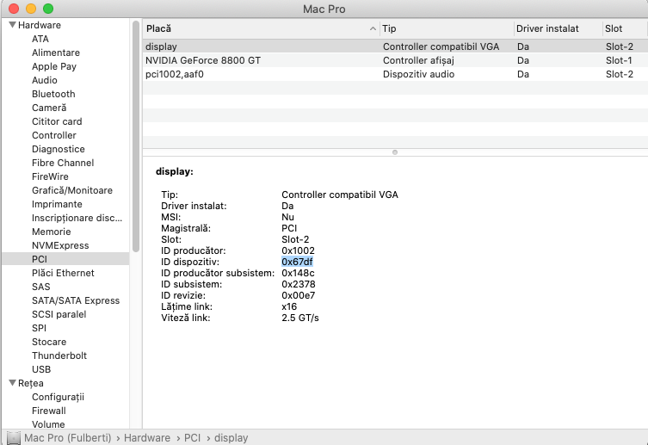Select NVMExpress in the sidebar
Viewport: 648px width, 445px height.
tap(60, 245)
